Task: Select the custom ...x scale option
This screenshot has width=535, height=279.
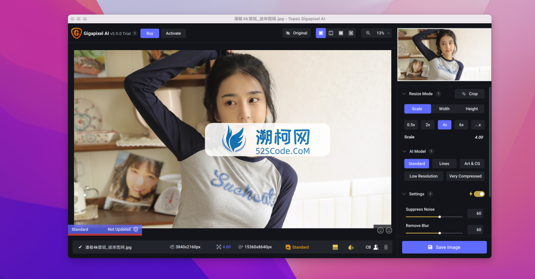Action: tap(478, 125)
